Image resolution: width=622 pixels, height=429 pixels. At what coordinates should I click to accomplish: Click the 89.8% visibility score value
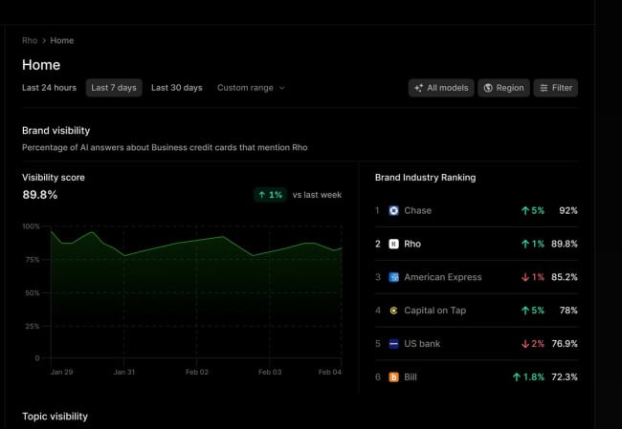(40, 195)
